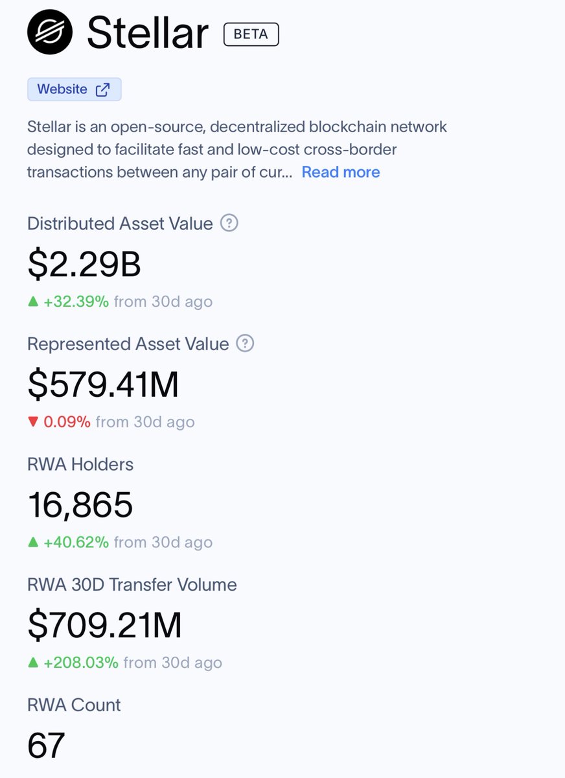Click the RWA Count value 67

click(46, 746)
